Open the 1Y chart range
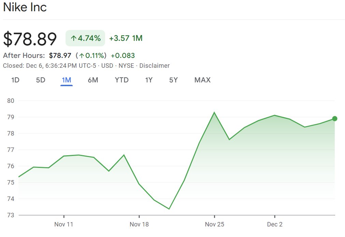 tap(149, 80)
